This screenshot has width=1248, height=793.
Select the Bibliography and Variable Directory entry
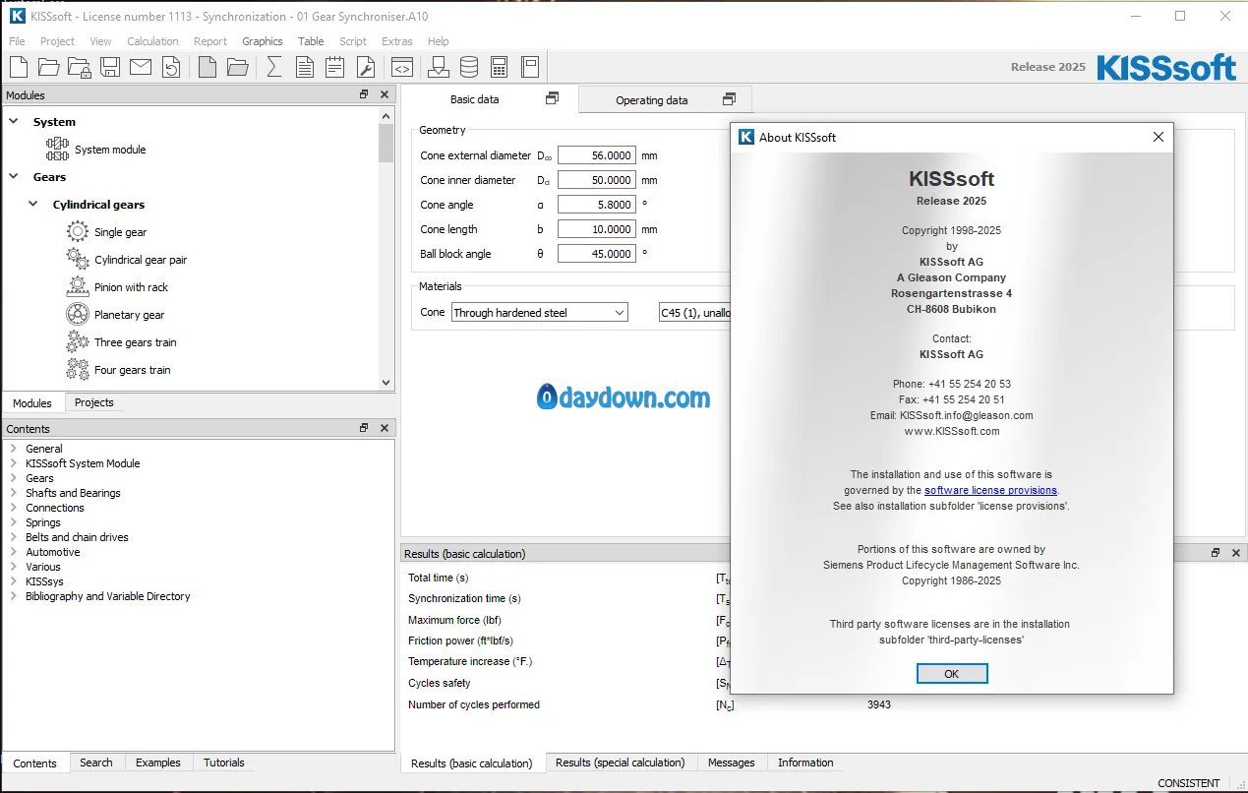[108, 596]
